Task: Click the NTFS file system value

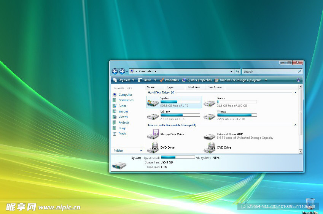Action: click(x=216, y=158)
